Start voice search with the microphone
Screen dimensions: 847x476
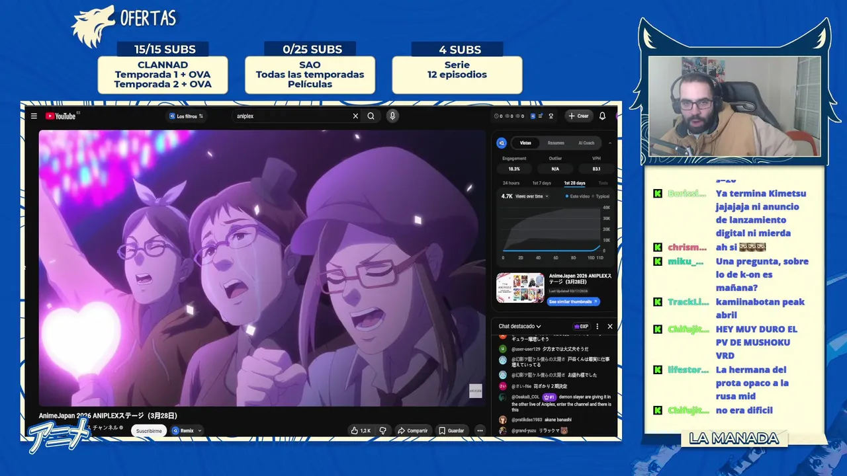click(392, 116)
